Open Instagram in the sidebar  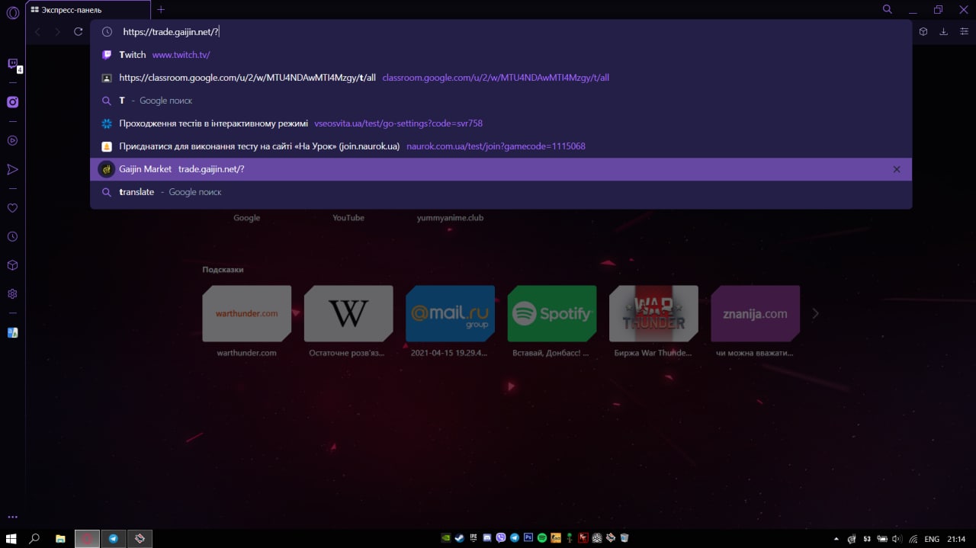pos(12,102)
